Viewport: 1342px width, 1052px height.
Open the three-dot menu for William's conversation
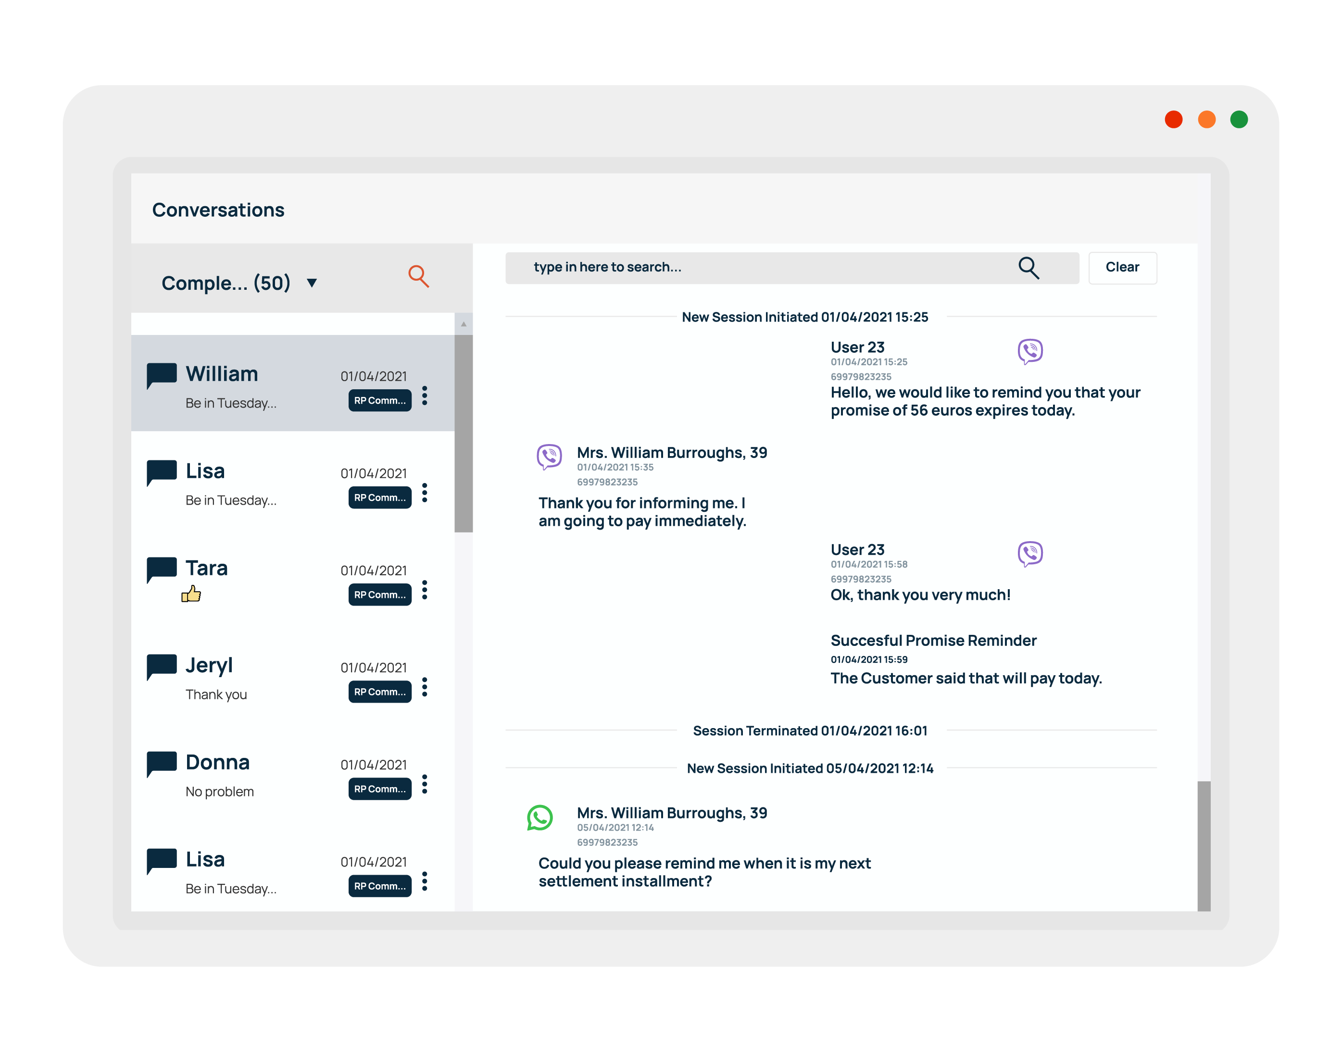tap(425, 396)
